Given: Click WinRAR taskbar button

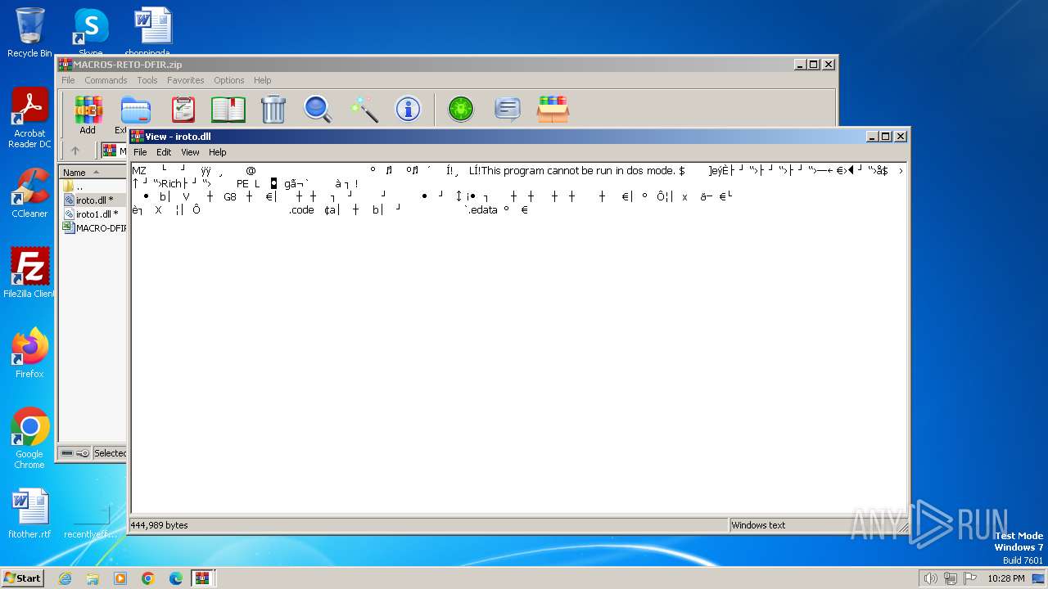Looking at the screenshot, I should click(x=203, y=578).
